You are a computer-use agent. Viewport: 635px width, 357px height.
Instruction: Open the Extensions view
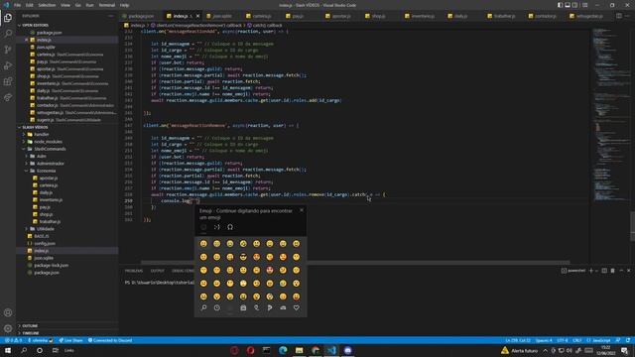click(x=8, y=81)
